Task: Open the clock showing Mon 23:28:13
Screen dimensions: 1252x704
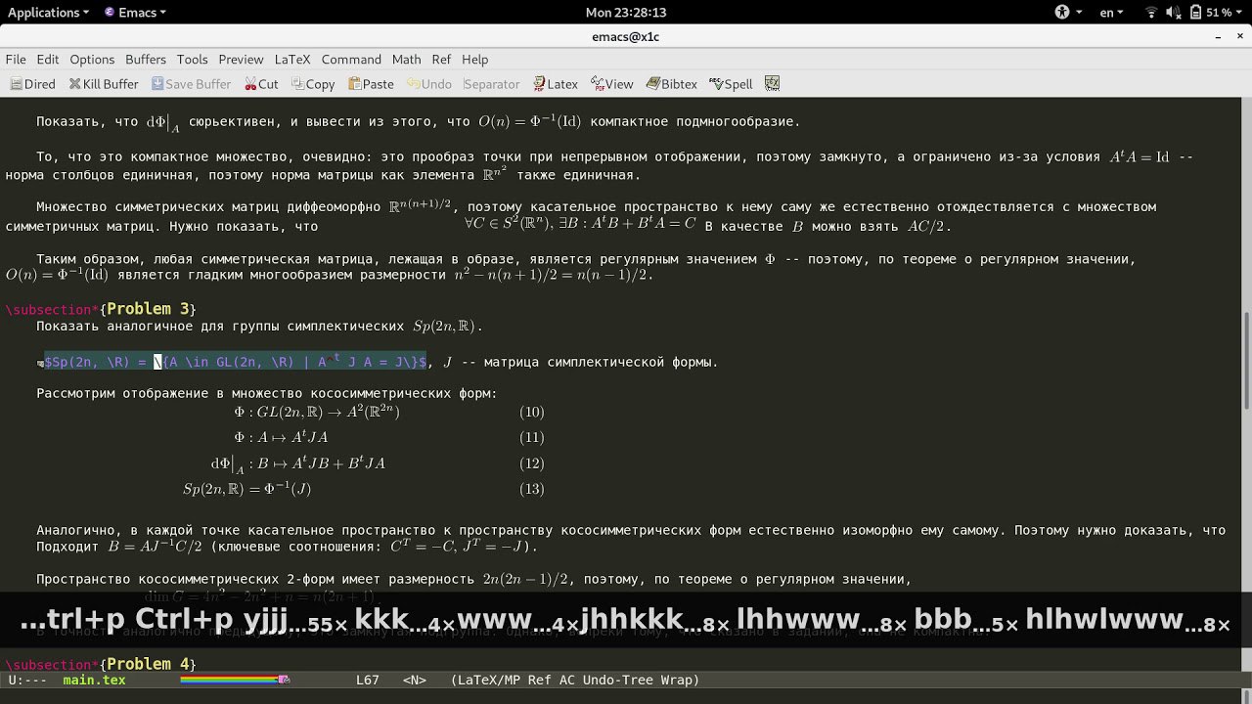Action: click(626, 12)
